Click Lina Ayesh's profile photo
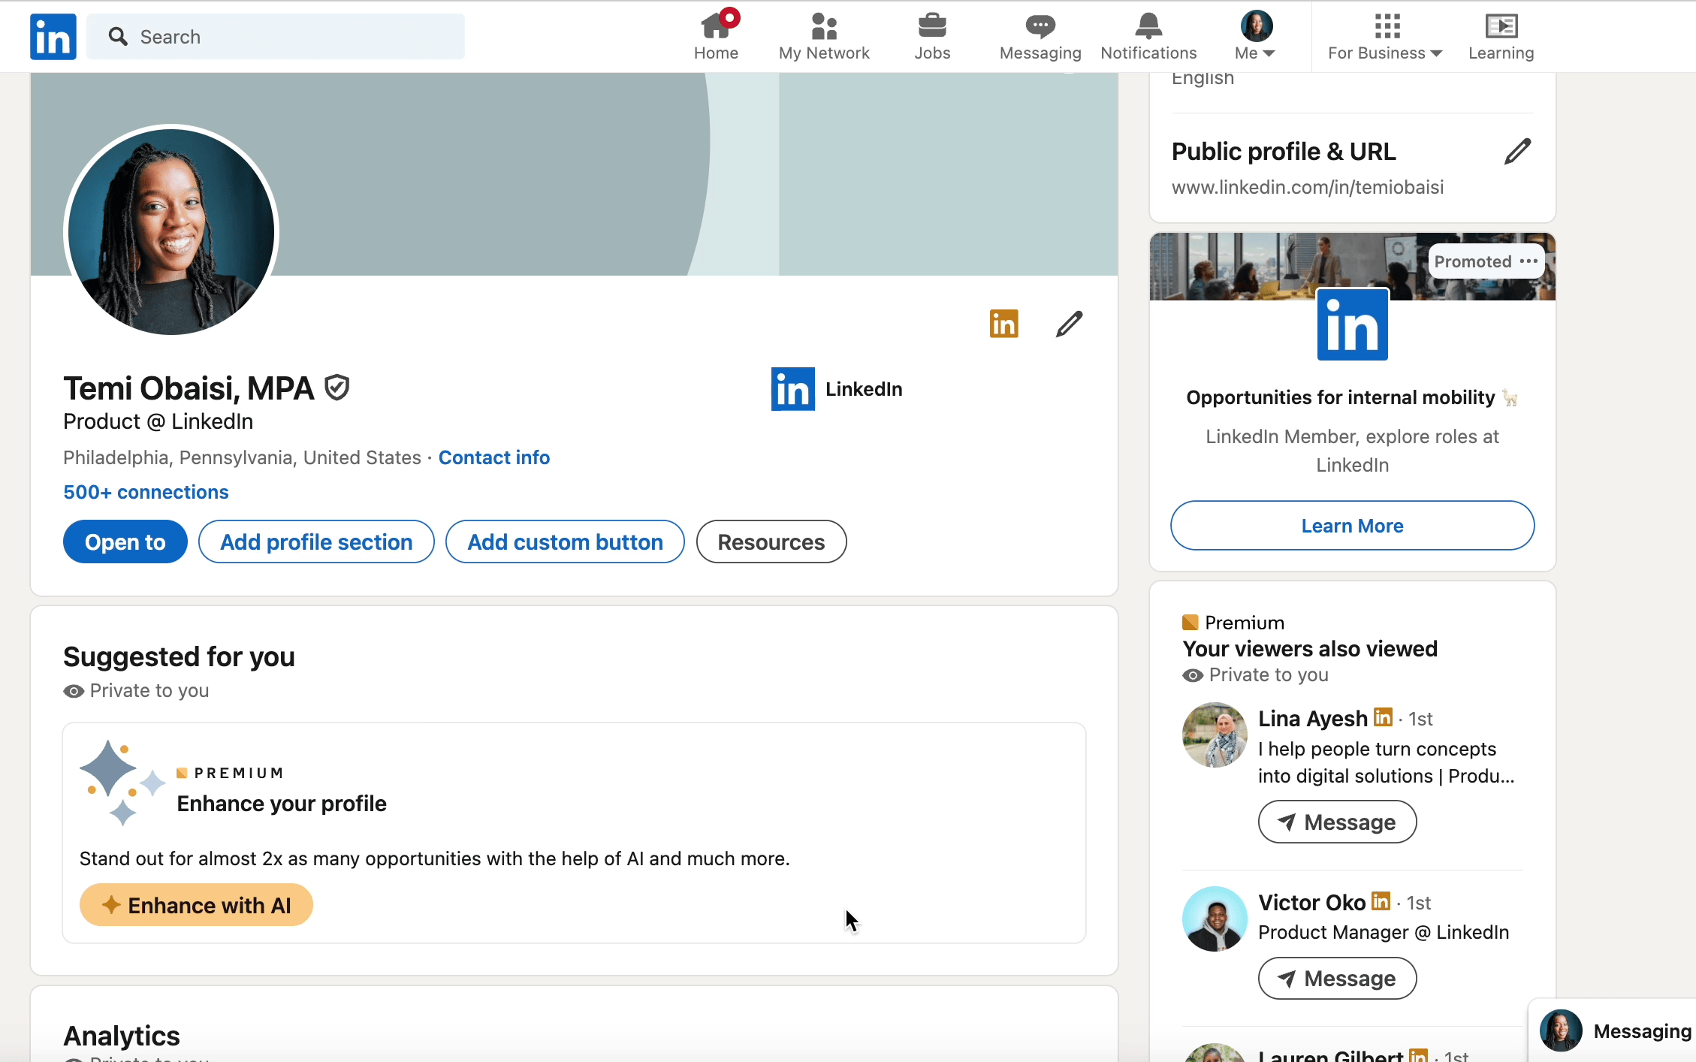Screen dimensions: 1696x1062 click(1215, 735)
